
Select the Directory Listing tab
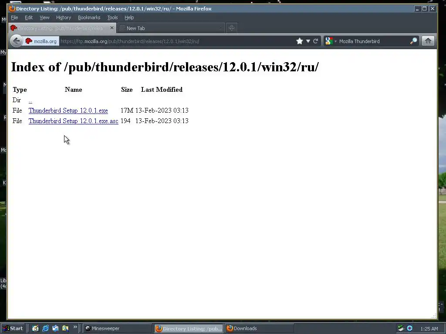click(x=62, y=28)
